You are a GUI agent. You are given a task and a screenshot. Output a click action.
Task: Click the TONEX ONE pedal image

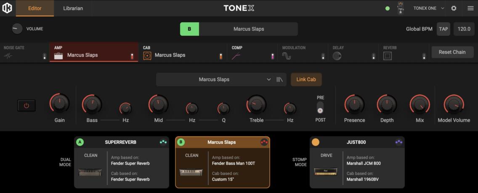pos(400,8)
